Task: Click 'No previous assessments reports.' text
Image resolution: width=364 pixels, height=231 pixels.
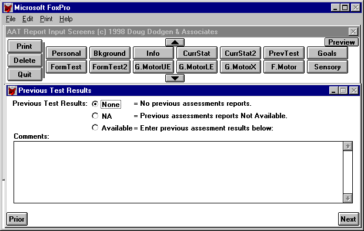Action: [x=196, y=103]
